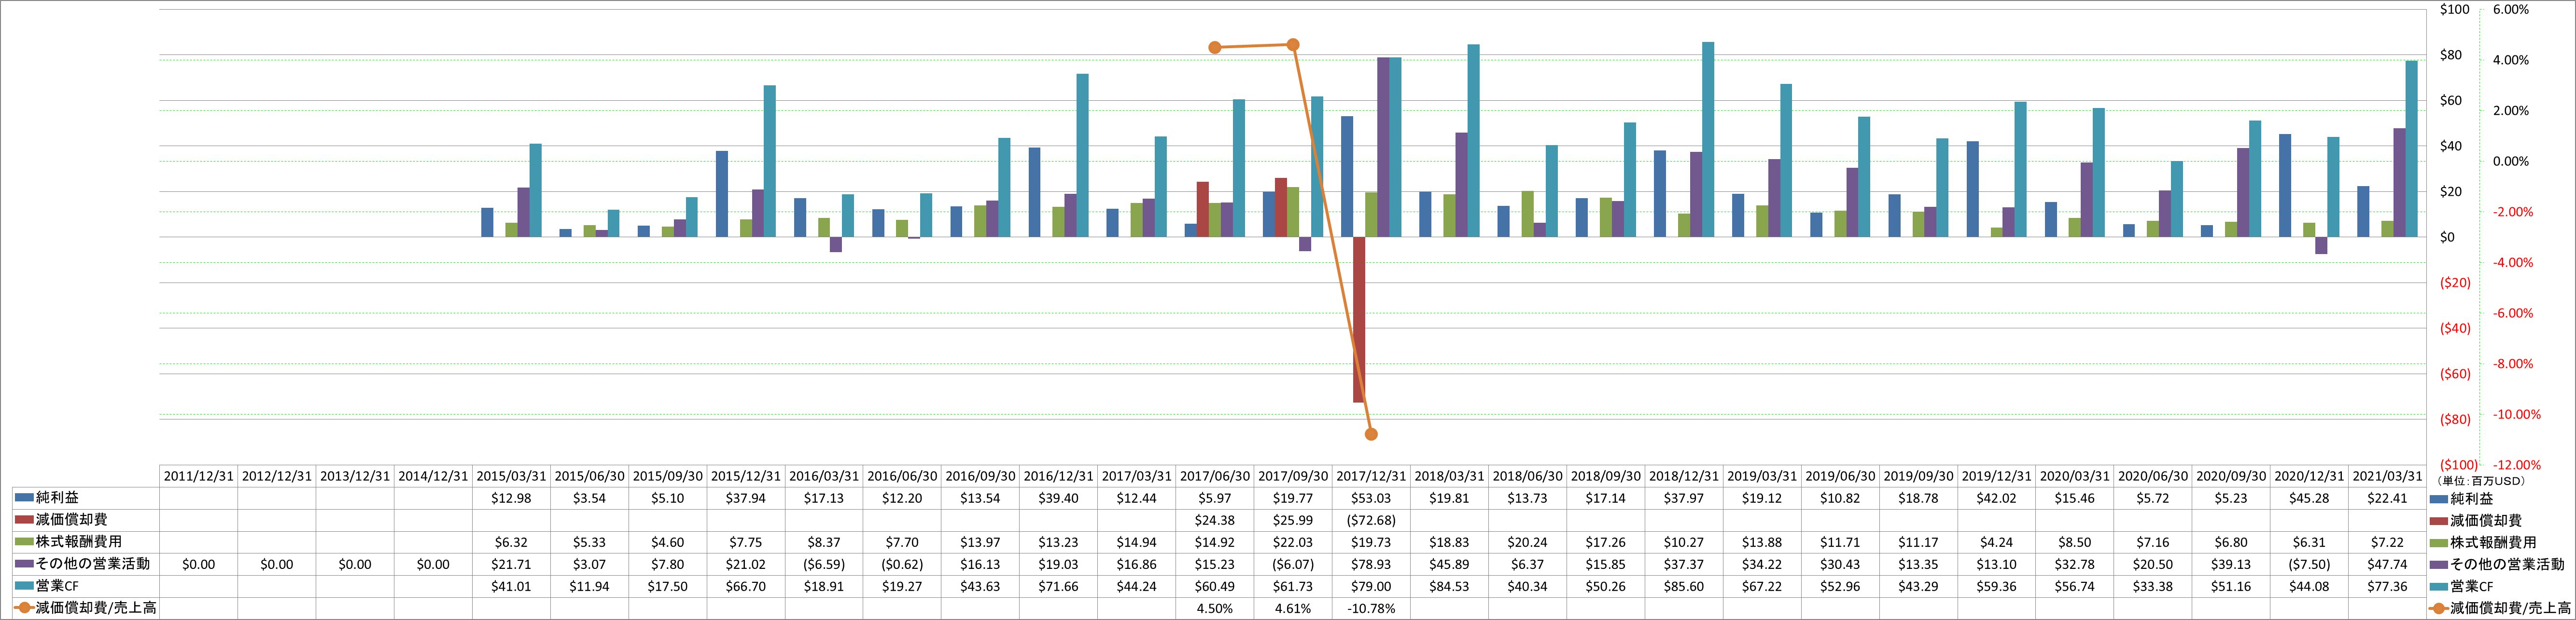Screen dimensions: 2576x620
Task: Click the $24.38 depreciation cell
Action: (x=1215, y=520)
